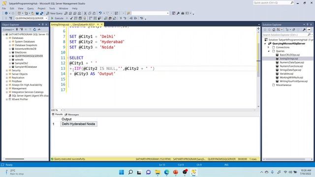Click the Object Explorer horizontal scrollbar thumb
The height and width of the screenshot is (177, 315).
pos(14,159)
